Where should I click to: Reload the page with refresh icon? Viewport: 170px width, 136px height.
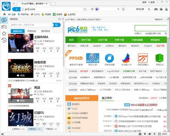[x=92, y=9]
